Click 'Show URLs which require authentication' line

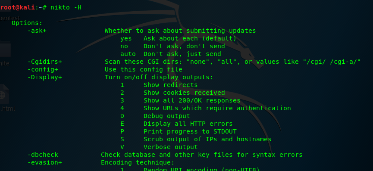[x=217, y=108]
